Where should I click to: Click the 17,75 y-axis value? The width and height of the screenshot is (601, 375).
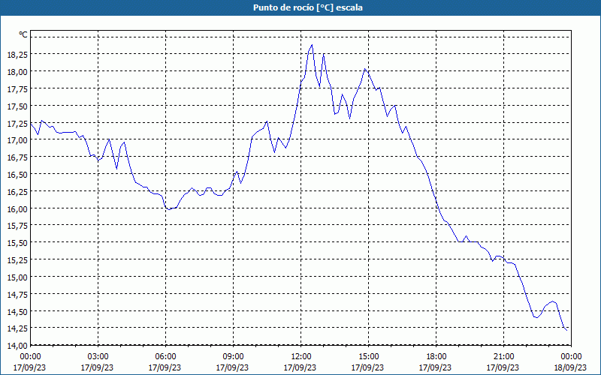pyautogui.click(x=17, y=88)
